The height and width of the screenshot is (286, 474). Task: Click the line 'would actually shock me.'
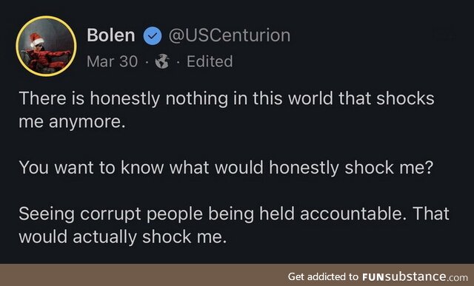pos(122,236)
